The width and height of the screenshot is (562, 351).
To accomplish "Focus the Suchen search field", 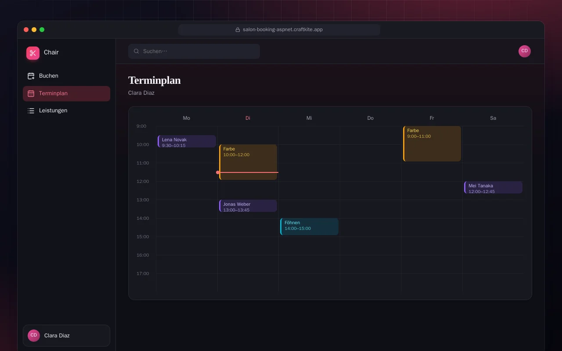I will 194,51.
